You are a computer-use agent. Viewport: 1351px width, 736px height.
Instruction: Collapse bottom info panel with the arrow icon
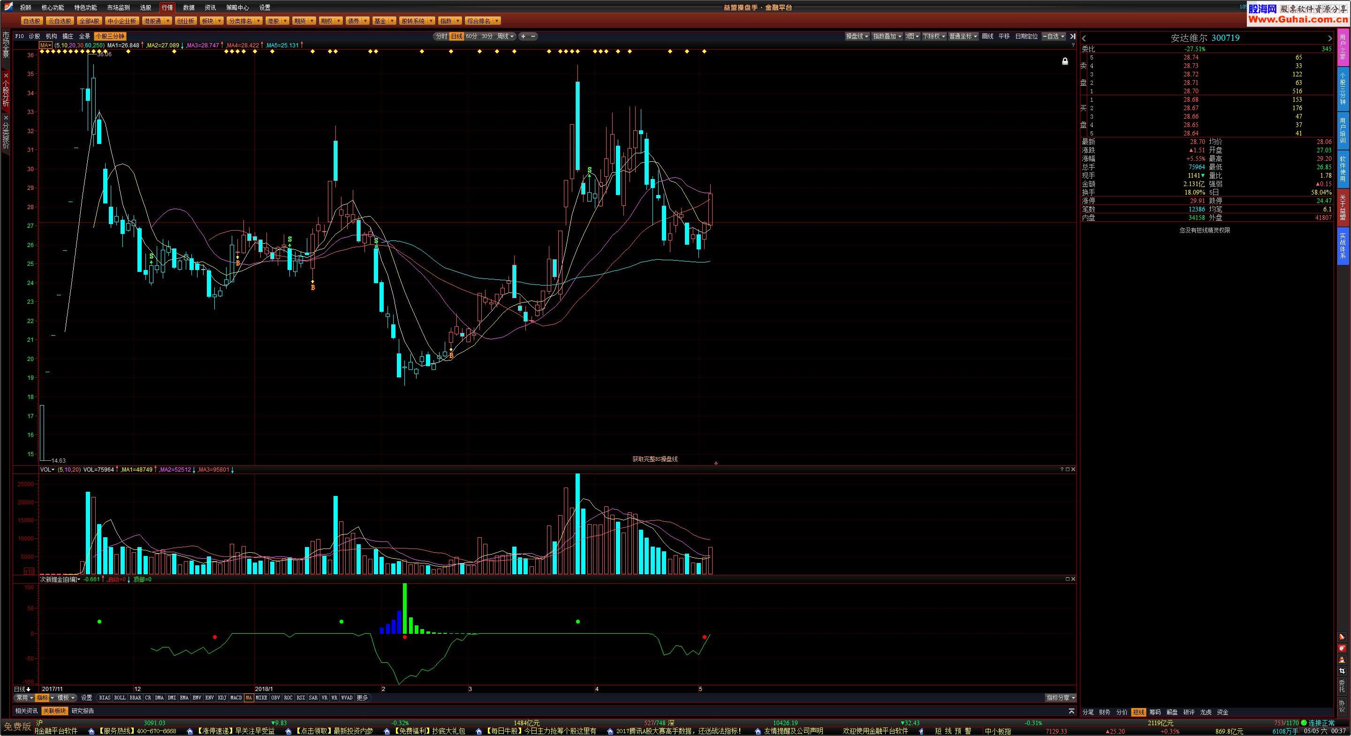coord(1071,711)
